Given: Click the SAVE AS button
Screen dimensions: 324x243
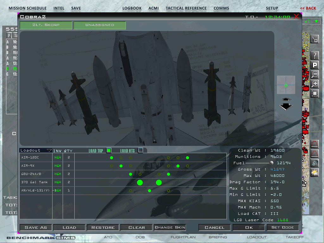Looking at the screenshot, I should click(36, 227).
